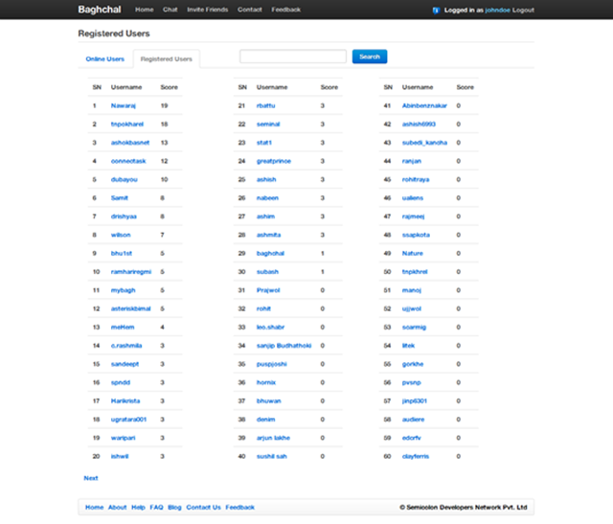Select asteriskbimal username
This screenshot has width=613, height=524.
130,308
